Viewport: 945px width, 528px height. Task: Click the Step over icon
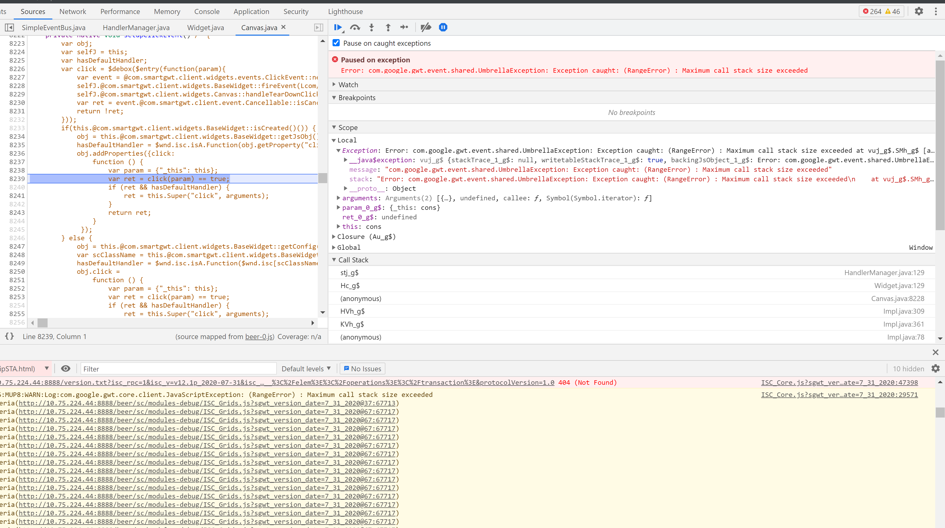(355, 27)
